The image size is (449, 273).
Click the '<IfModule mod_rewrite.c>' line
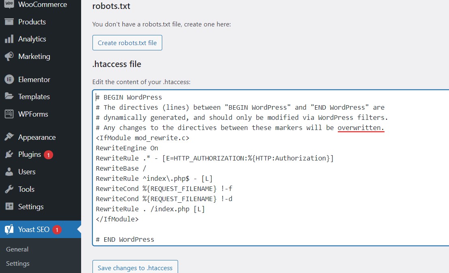pyautogui.click(x=143, y=138)
